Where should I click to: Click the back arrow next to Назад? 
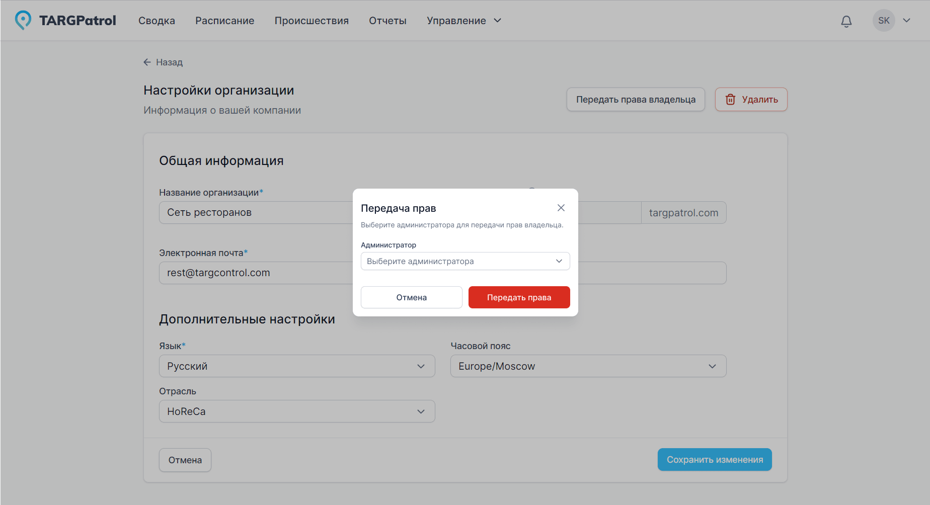coord(147,62)
